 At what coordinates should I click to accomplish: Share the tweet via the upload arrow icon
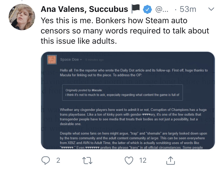tap(170, 161)
